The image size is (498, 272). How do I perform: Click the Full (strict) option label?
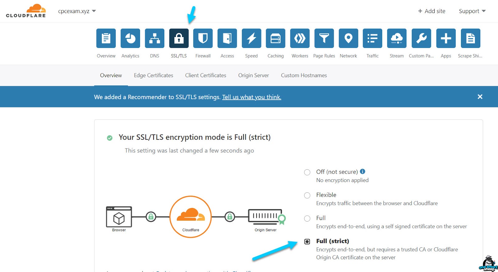pos(332,241)
